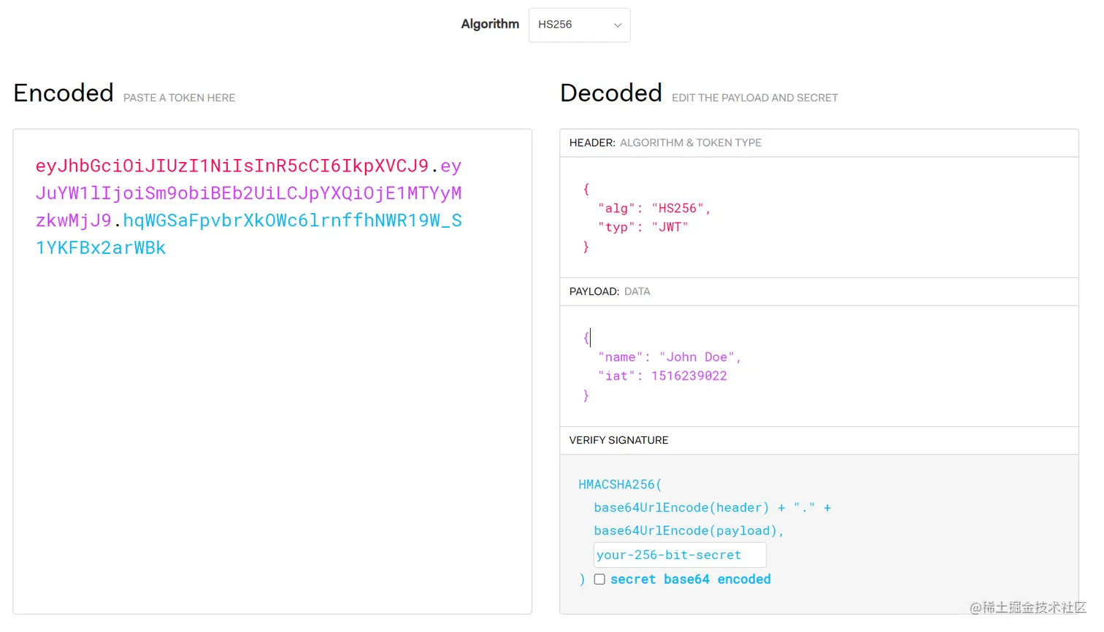Click the Encoded heading
Image resolution: width=1104 pixels, height=632 pixels.
tap(64, 93)
